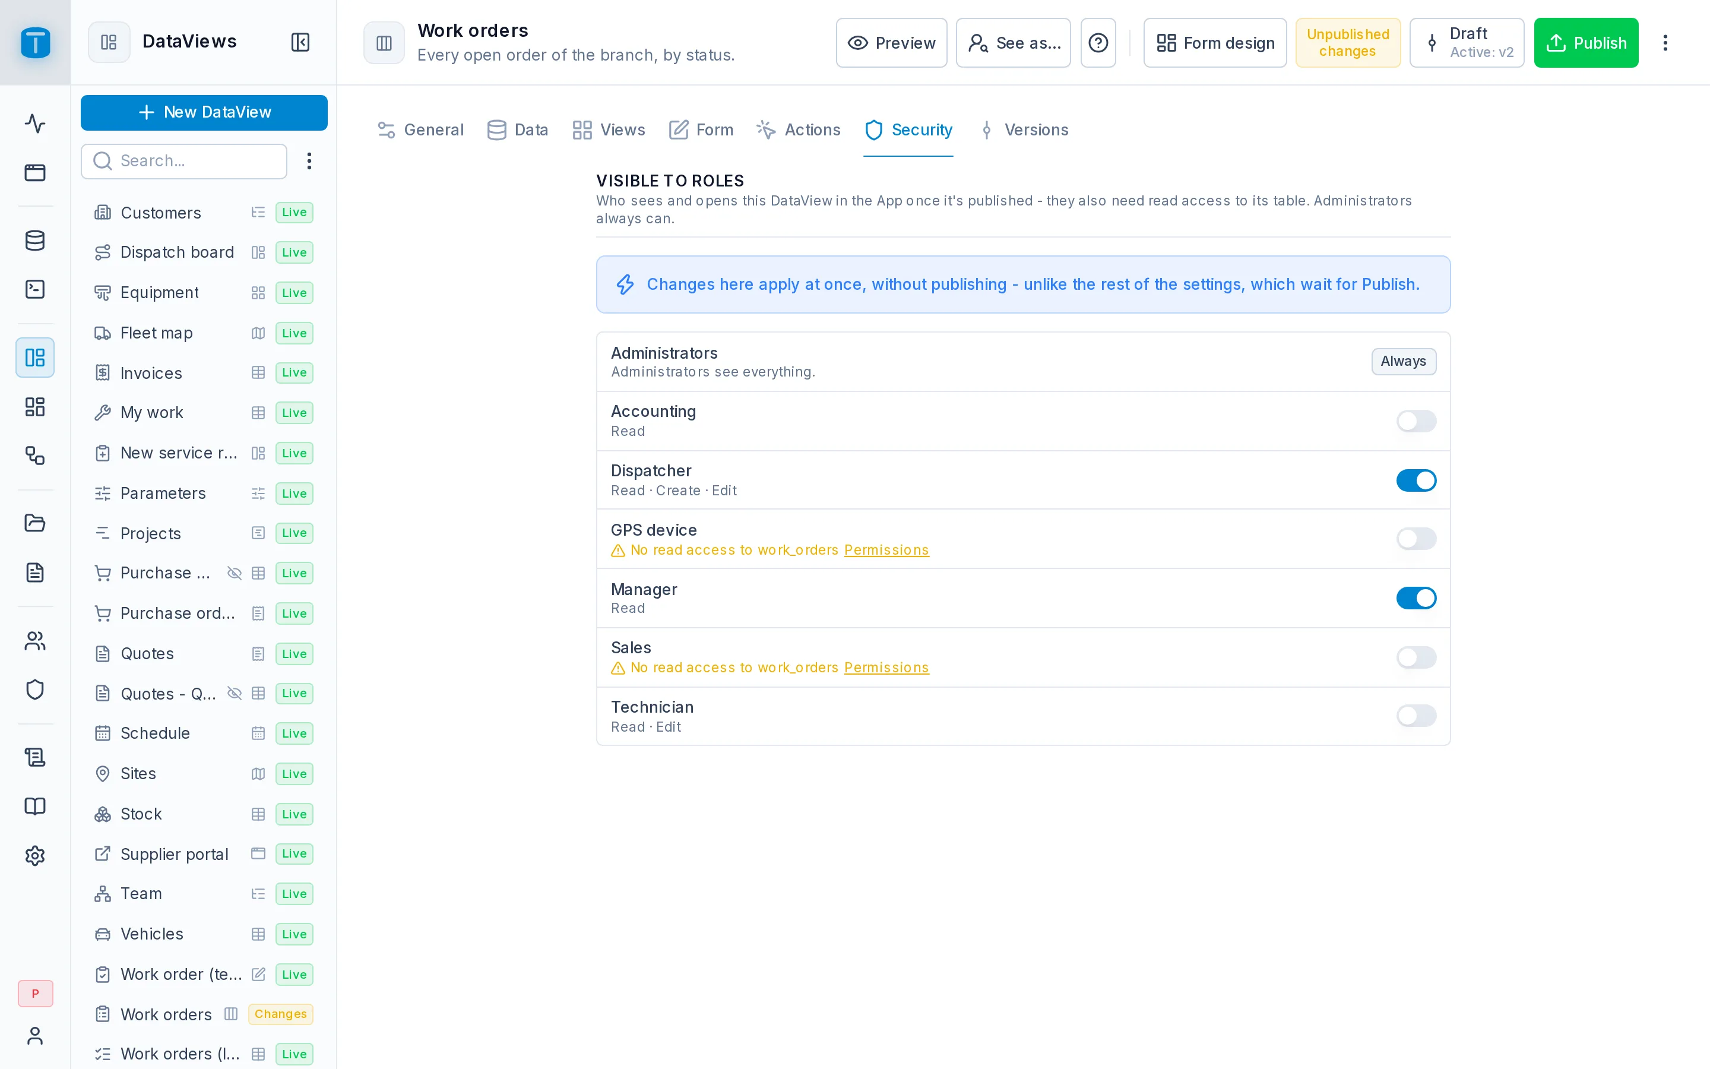Open the shield icon in left rail
The width and height of the screenshot is (1710, 1069).
34,690
